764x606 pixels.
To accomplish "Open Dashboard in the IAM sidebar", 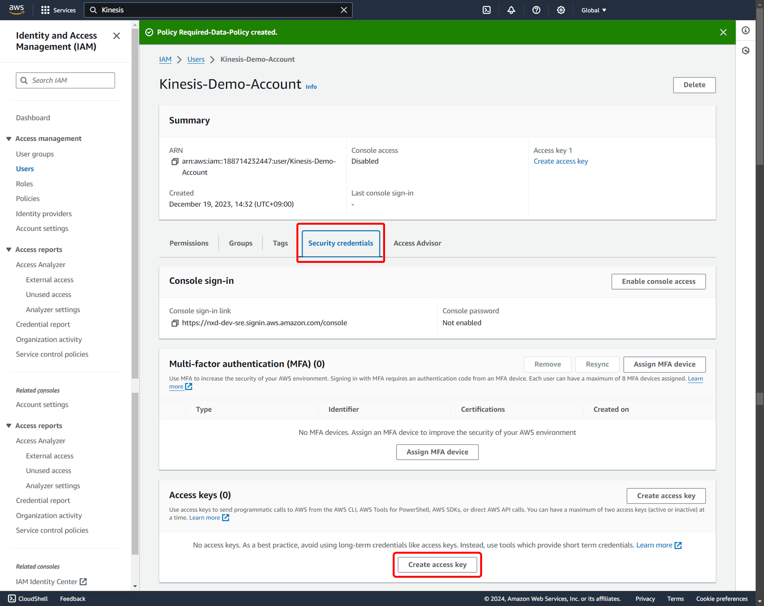I will pyautogui.click(x=33, y=118).
